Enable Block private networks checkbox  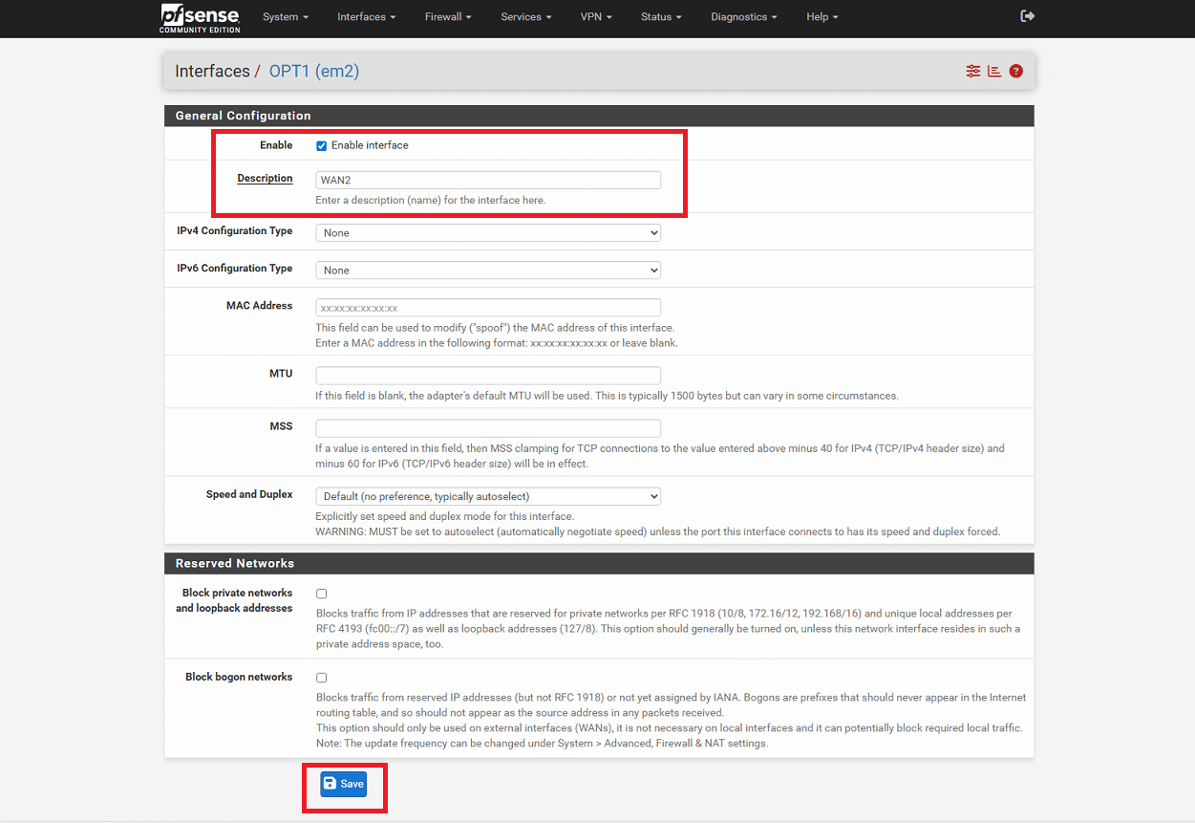click(x=322, y=594)
